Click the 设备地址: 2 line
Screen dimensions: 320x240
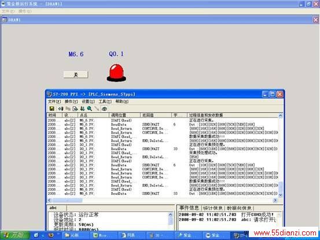click(67, 220)
